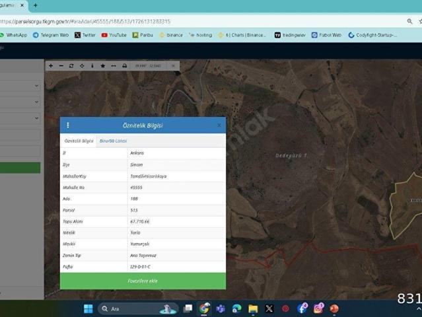This screenshot has width=422, height=317.
Task: Click the star favorites icon in toolbar
Action: coord(102,66)
